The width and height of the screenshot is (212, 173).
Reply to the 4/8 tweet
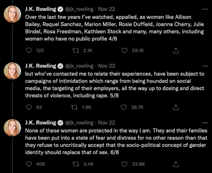coord(29,51)
